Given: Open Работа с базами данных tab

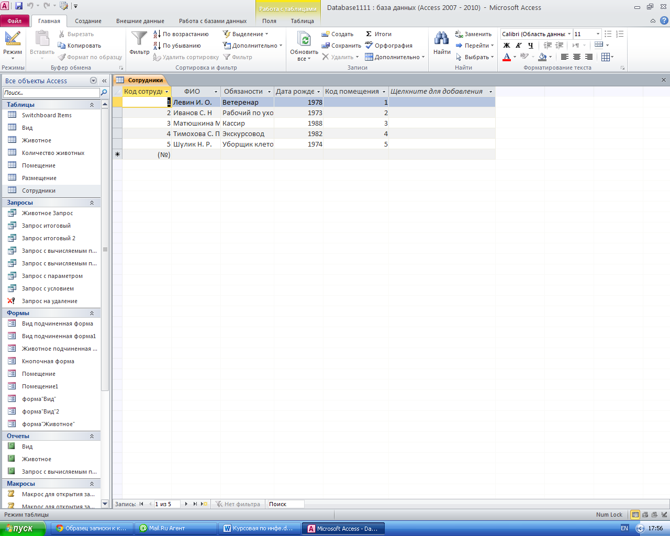Looking at the screenshot, I should coord(213,21).
